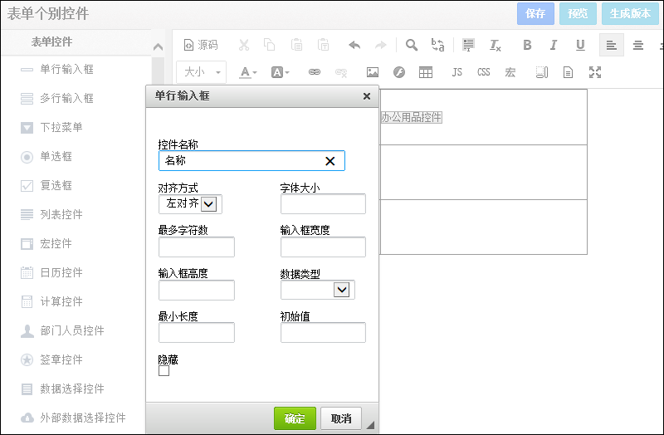Click the page template icon
The height and width of the screenshot is (435, 664).
click(568, 72)
